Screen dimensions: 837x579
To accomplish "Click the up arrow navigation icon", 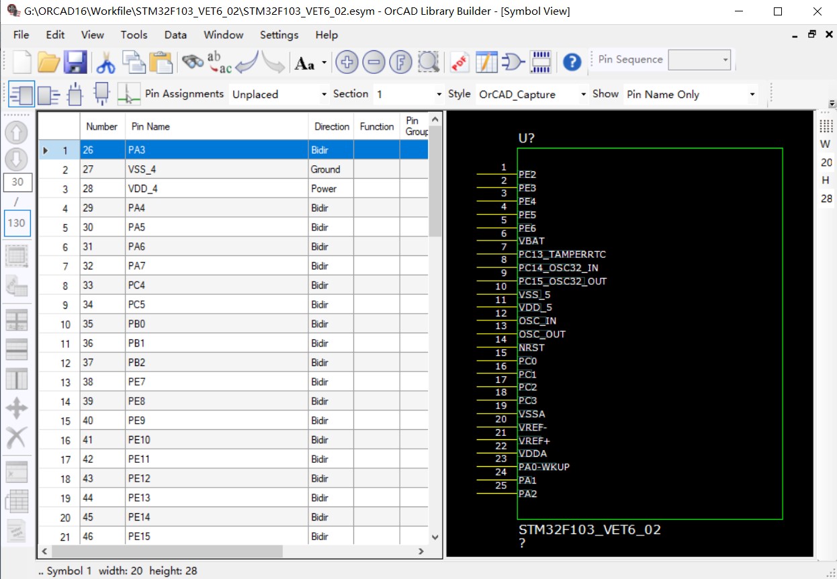I will pyautogui.click(x=15, y=132).
